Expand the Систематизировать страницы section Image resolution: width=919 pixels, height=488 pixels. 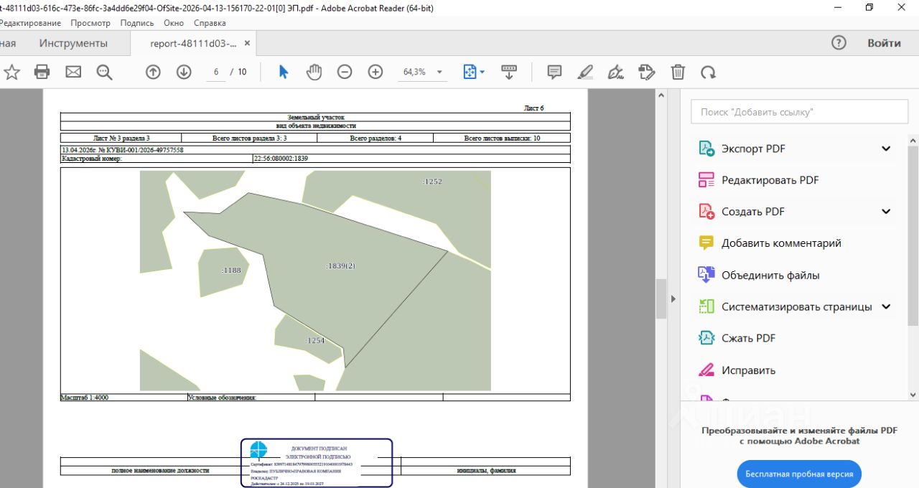[886, 306]
